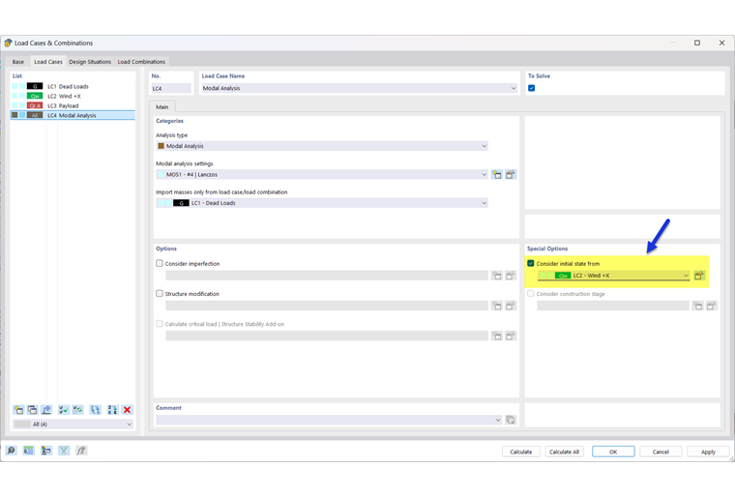The width and height of the screenshot is (735, 497).
Task: Click the Cancel button
Action: click(661, 452)
